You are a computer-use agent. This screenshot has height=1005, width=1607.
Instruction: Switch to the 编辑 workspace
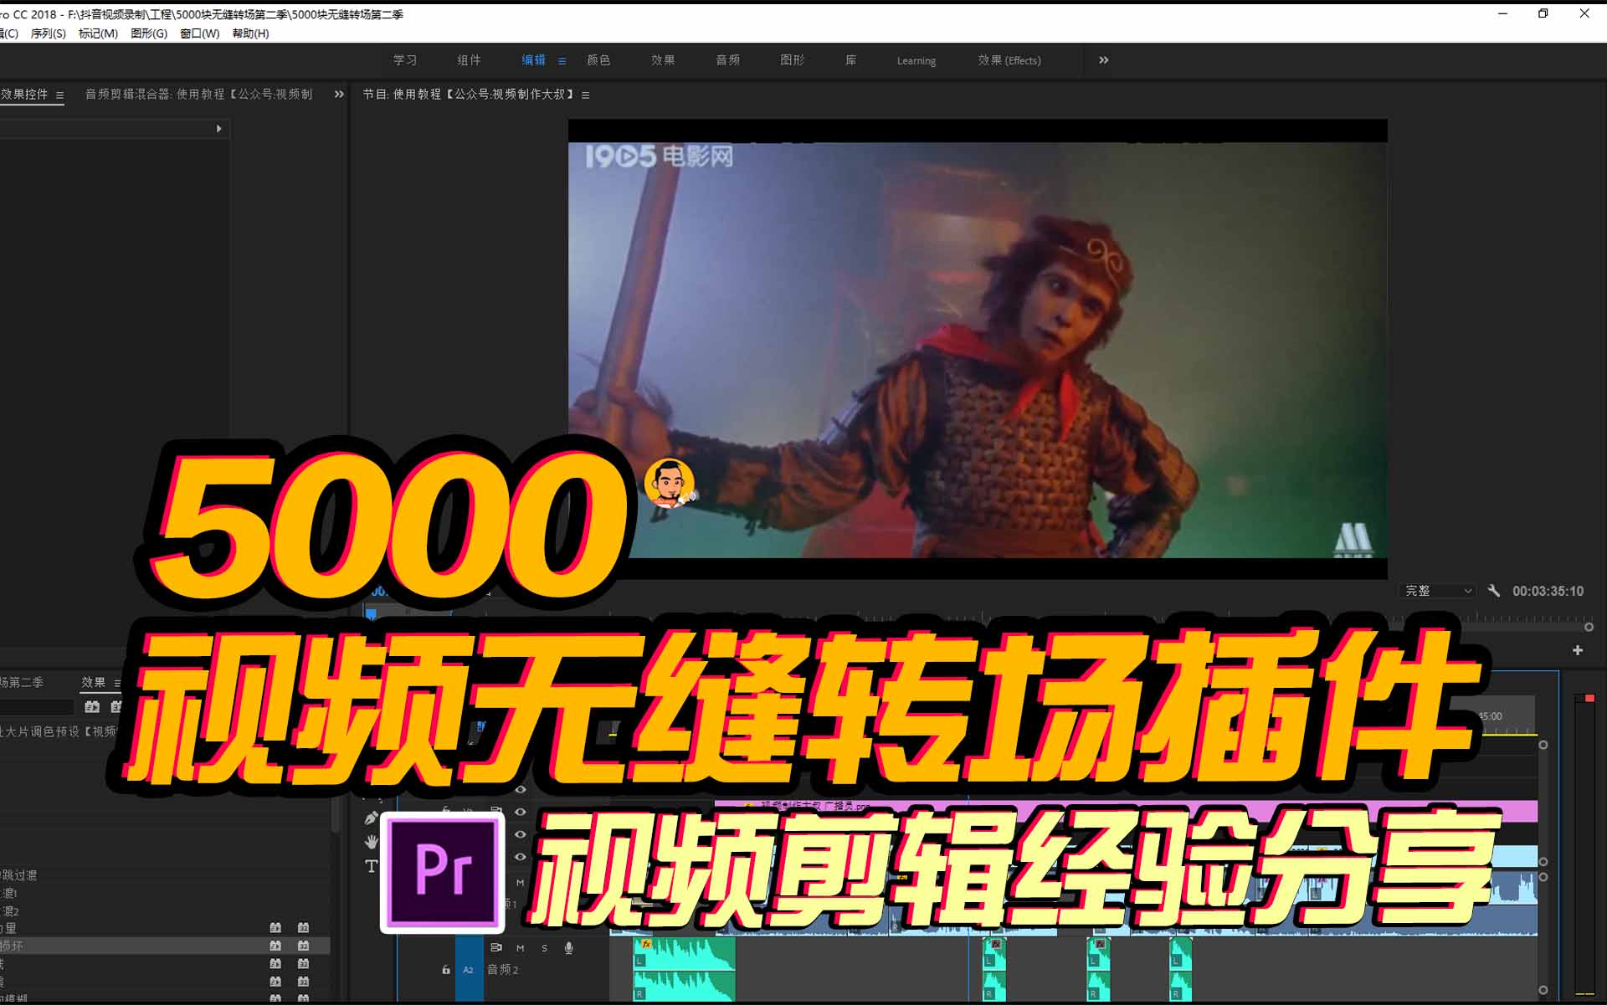tap(533, 60)
